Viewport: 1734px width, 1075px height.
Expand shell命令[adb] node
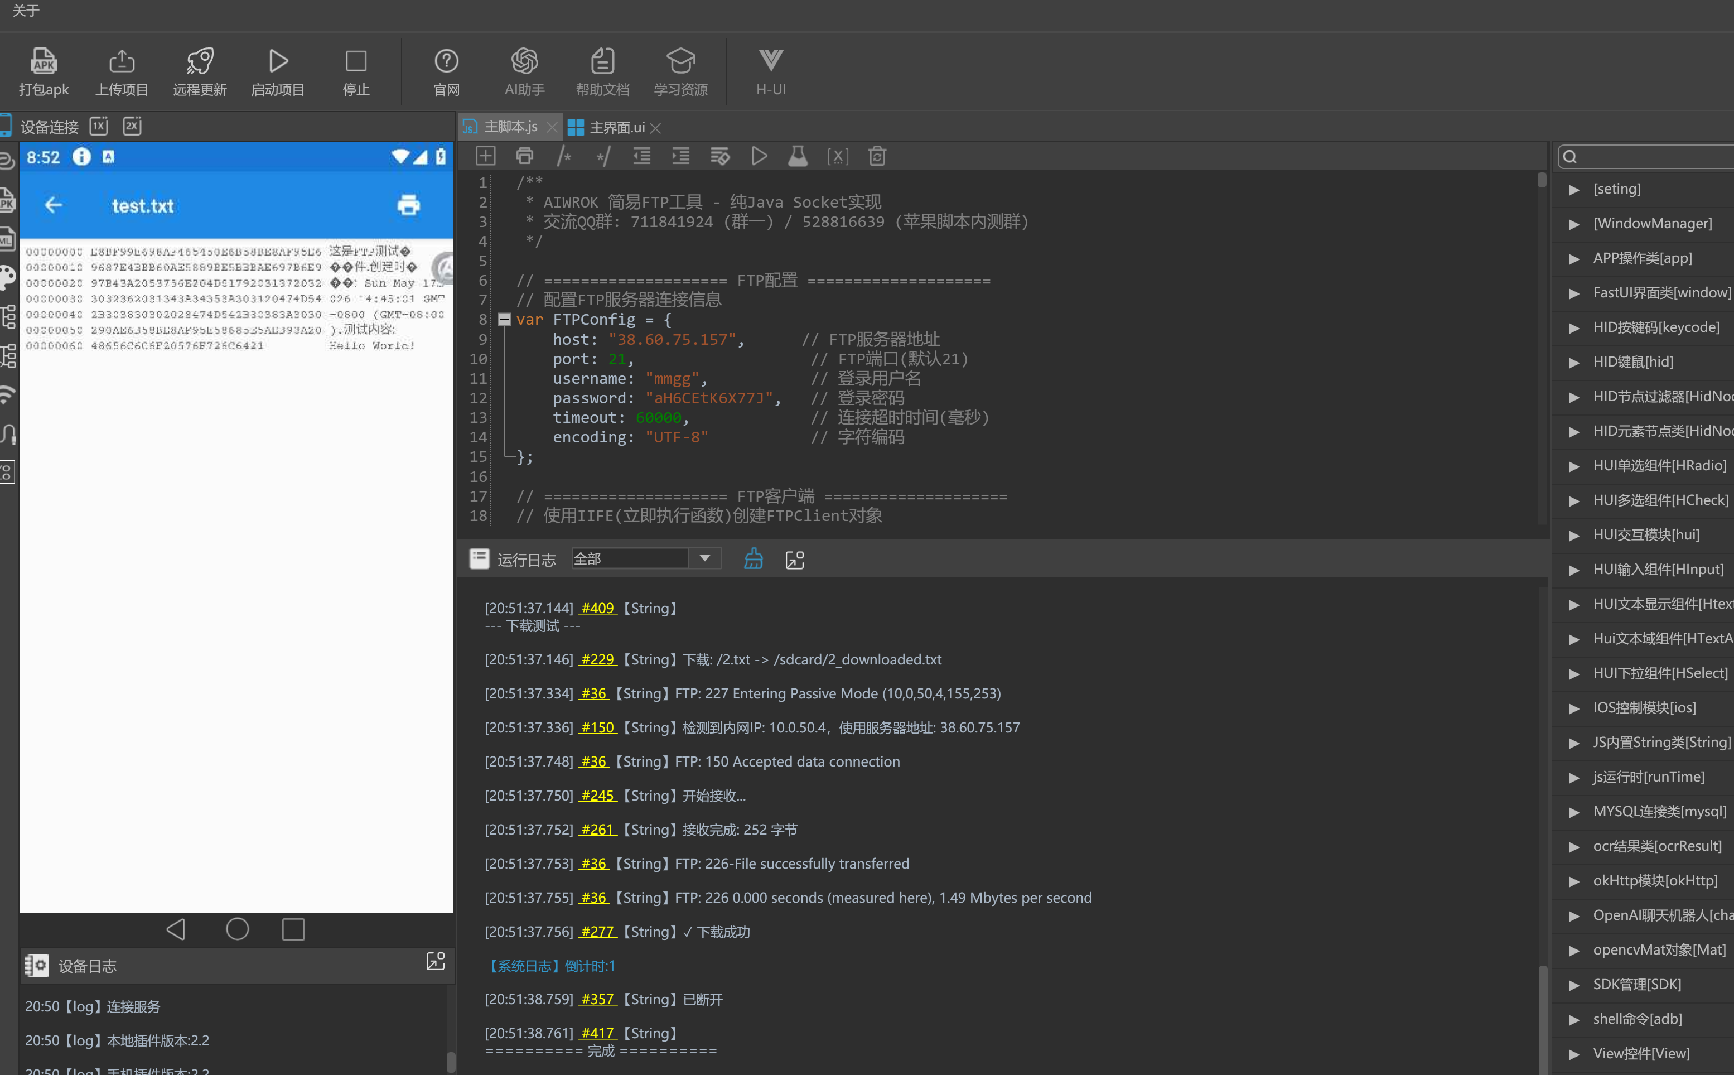tap(1574, 1020)
